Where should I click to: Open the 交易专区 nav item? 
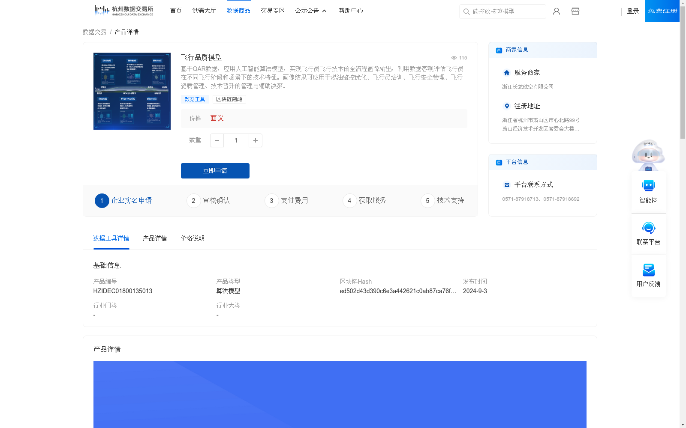[x=273, y=11]
